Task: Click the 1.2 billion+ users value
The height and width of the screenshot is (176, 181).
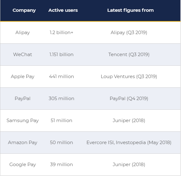Action: (61, 33)
